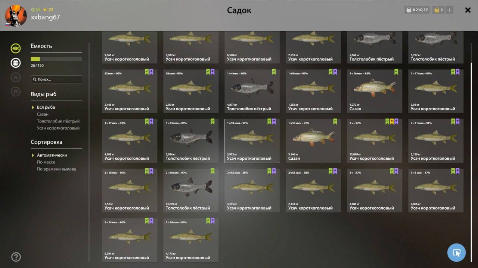Click yellow ribbon on 13,049 кг Усач card
This screenshot has width=478, height=268.
pos(392,121)
